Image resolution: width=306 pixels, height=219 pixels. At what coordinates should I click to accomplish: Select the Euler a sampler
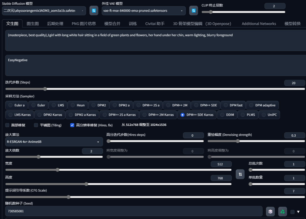click(17, 105)
